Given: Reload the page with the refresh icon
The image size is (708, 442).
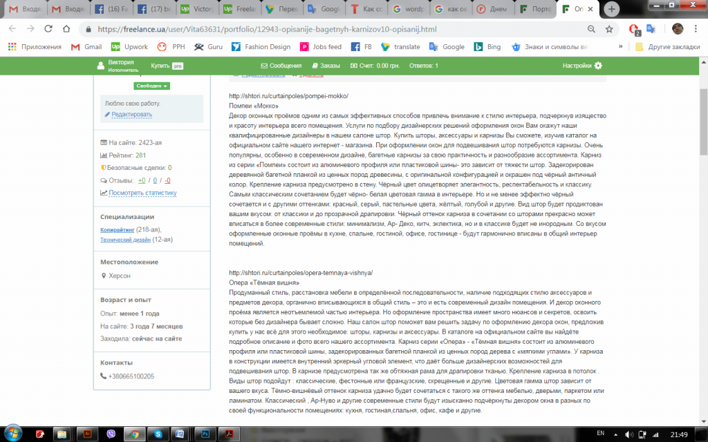Looking at the screenshot, I should [48, 29].
